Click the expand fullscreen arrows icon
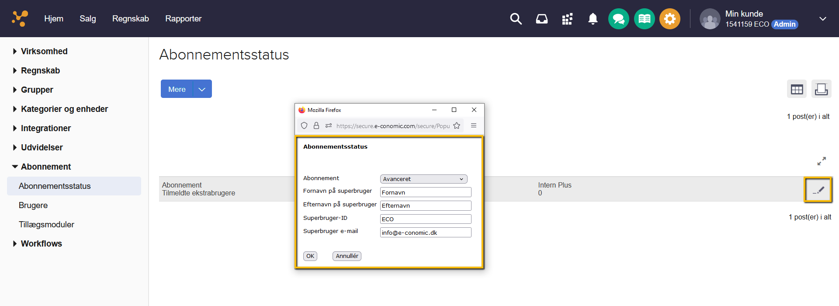 (x=822, y=161)
